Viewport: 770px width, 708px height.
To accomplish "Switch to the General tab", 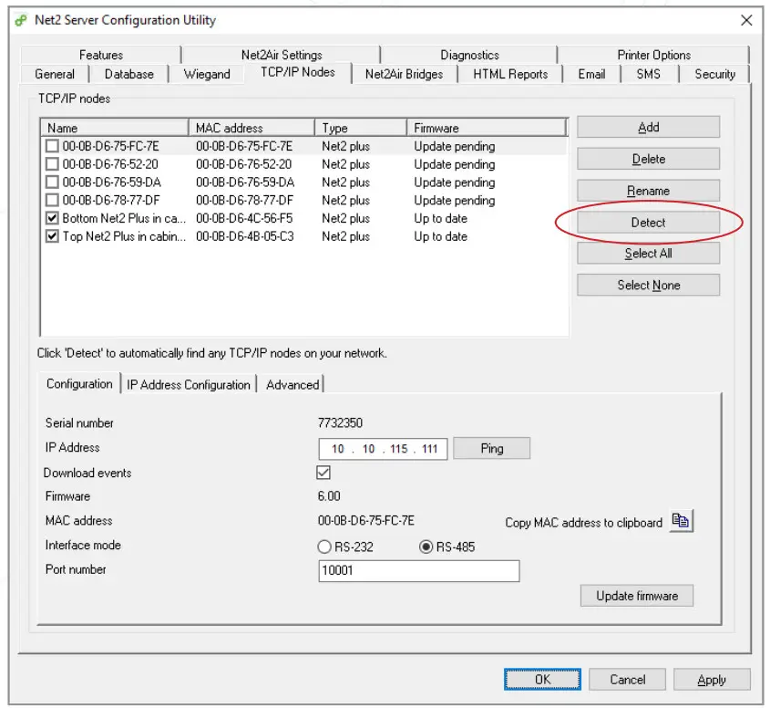I will 55,74.
